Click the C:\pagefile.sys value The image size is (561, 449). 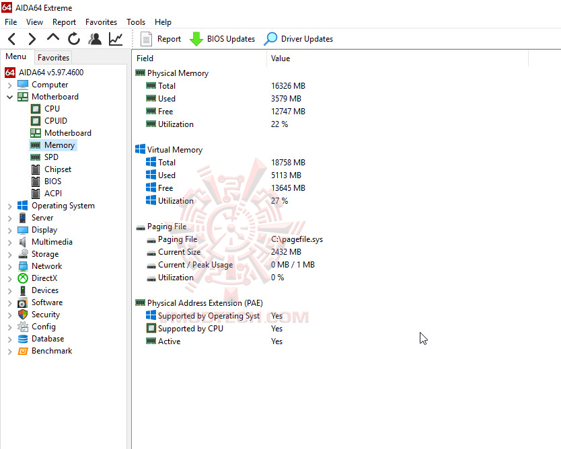coord(297,239)
